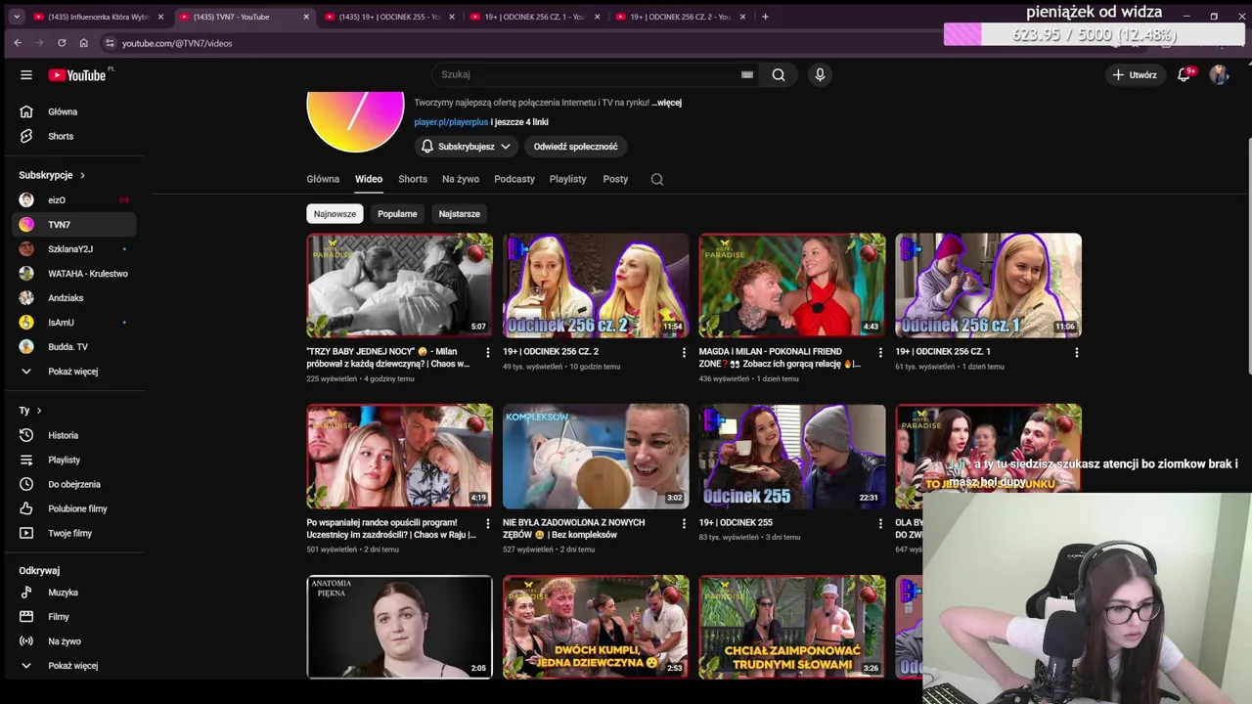
Task: Select the Najnowsze sort chip
Action: pyautogui.click(x=335, y=214)
